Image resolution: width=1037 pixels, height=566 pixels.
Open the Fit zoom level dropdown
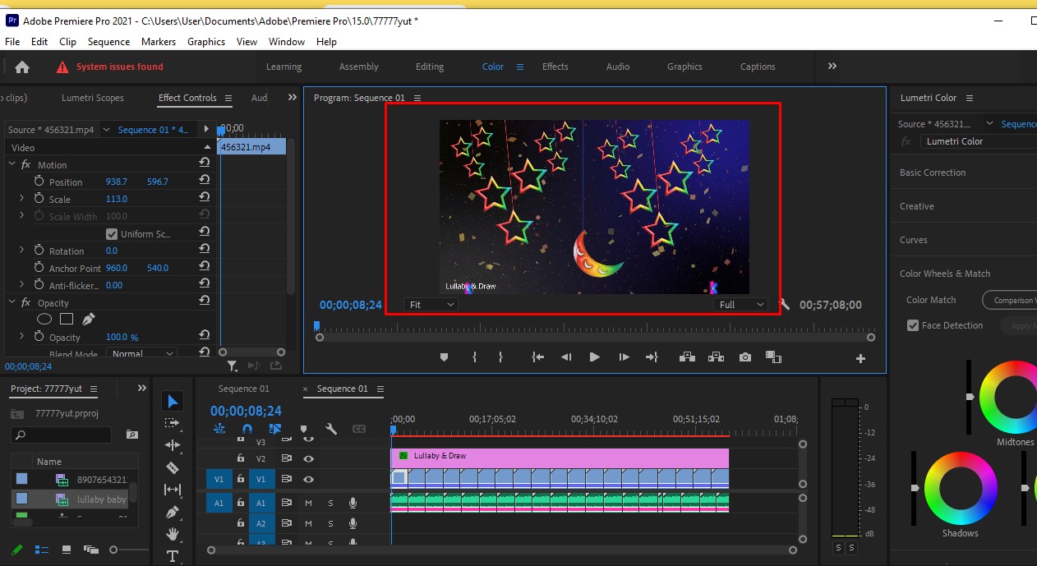[x=431, y=305]
